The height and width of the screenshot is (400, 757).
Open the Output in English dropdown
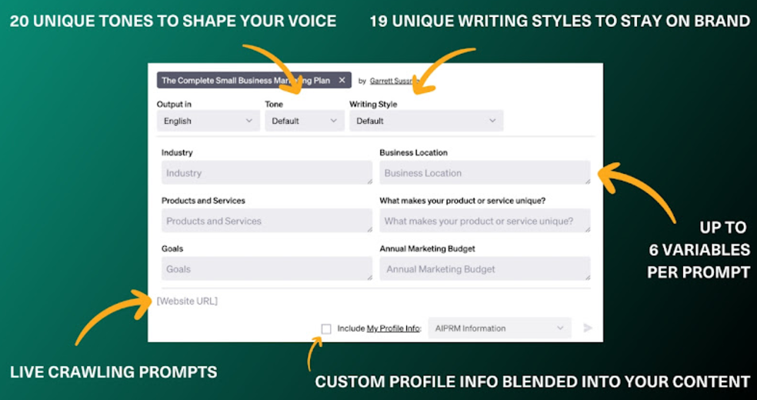click(208, 121)
